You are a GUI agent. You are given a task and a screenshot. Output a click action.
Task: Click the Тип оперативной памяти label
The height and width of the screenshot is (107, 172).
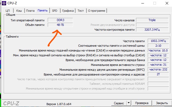[27, 20]
